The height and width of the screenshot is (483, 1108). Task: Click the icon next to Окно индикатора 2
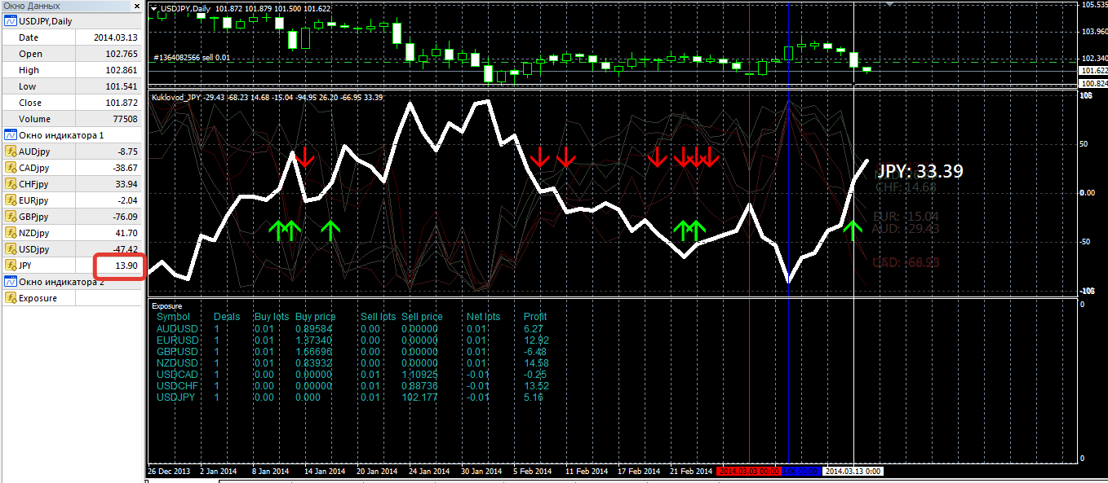[x=11, y=282]
